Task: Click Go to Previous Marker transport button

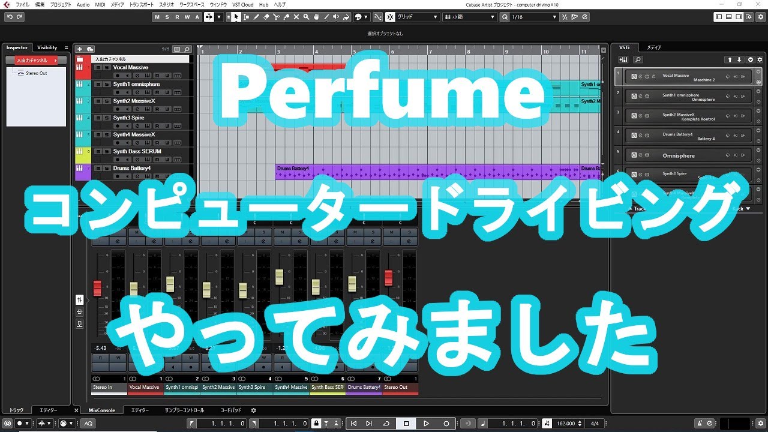Action: coord(354,423)
